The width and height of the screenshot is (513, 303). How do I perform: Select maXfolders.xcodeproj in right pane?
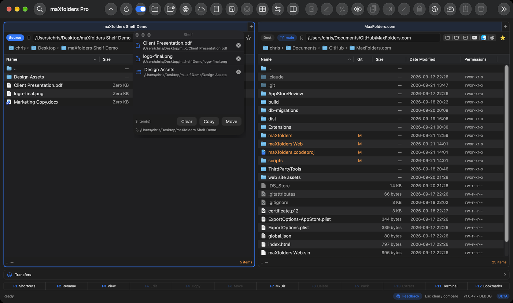(381, 152)
